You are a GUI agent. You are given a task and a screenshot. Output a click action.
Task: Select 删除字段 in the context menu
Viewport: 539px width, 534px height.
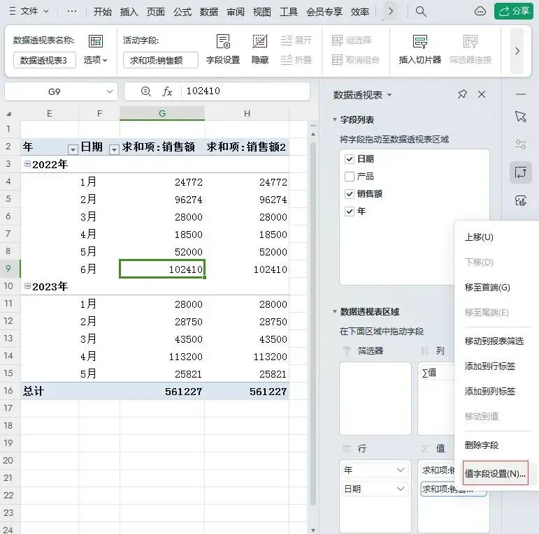click(481, 445)
